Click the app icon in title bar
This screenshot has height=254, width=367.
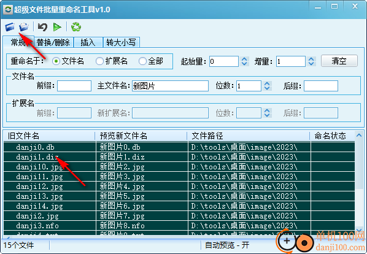click(x=8, y=10)
